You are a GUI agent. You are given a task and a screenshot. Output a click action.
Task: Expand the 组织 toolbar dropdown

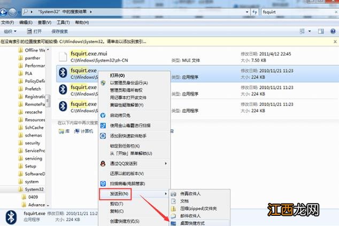(10, 32)
